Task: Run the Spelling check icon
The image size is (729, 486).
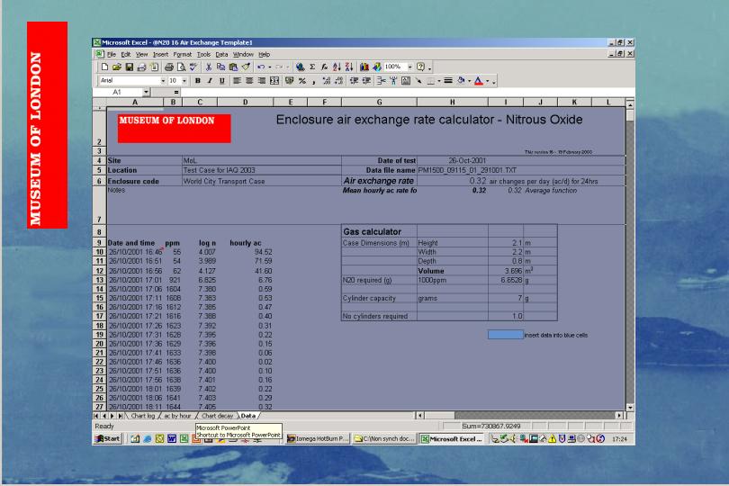Action: pos(193,67)
